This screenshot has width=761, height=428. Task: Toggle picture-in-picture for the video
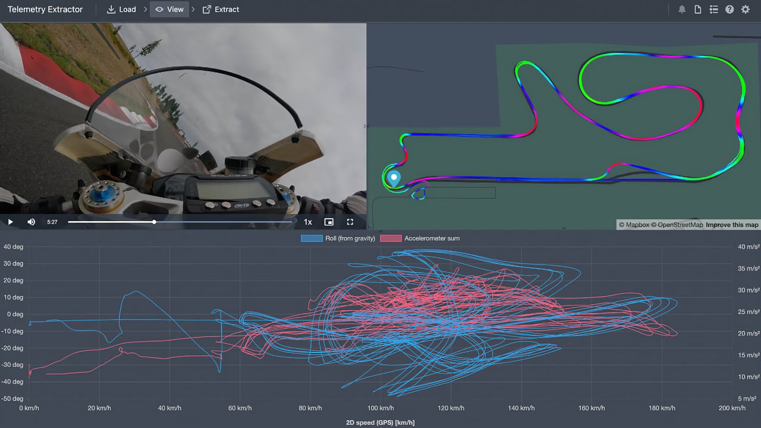(329, 222)
